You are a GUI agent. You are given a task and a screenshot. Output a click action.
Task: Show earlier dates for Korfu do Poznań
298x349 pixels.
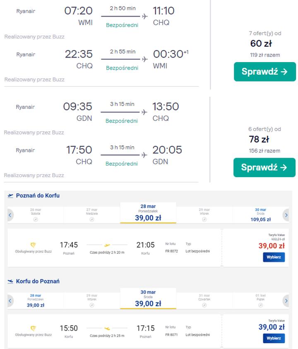[x=10, y=301]
